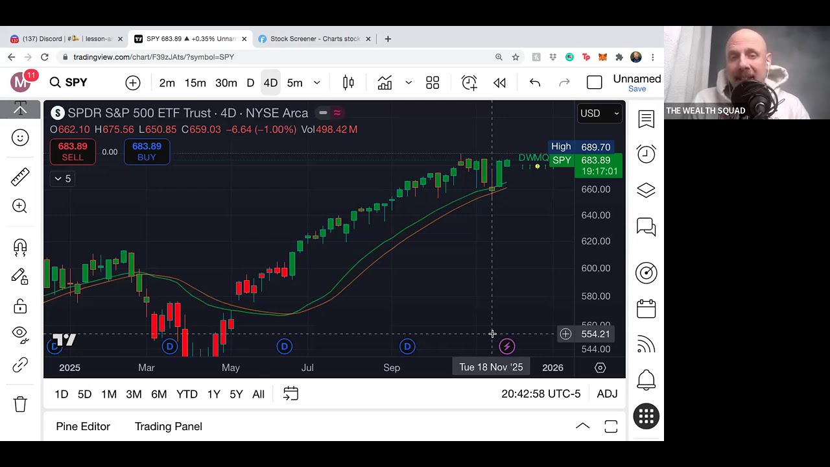The height and width of the screenshot is (467, 830).
Task: Start bar replay with the rewind icon
Action: pyautogui.click(x=499, y=82)
